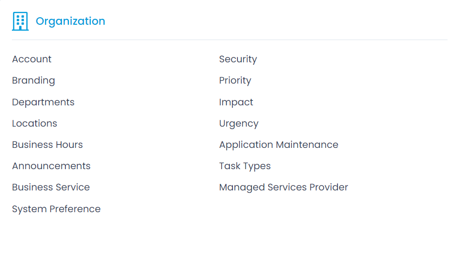Select the Locations option

point(34,124)
